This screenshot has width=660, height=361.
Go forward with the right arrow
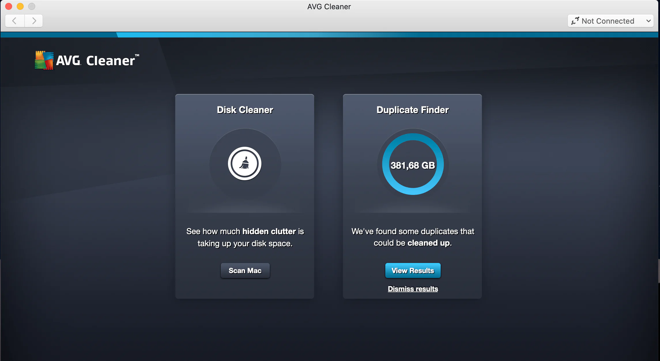tap(34, 21)
